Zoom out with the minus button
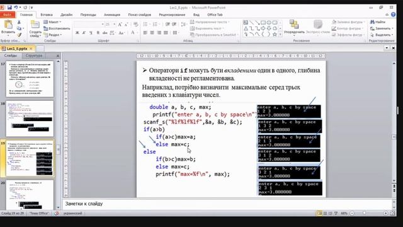The height and width of the screenshot is (227, 403). coord(352,213)
